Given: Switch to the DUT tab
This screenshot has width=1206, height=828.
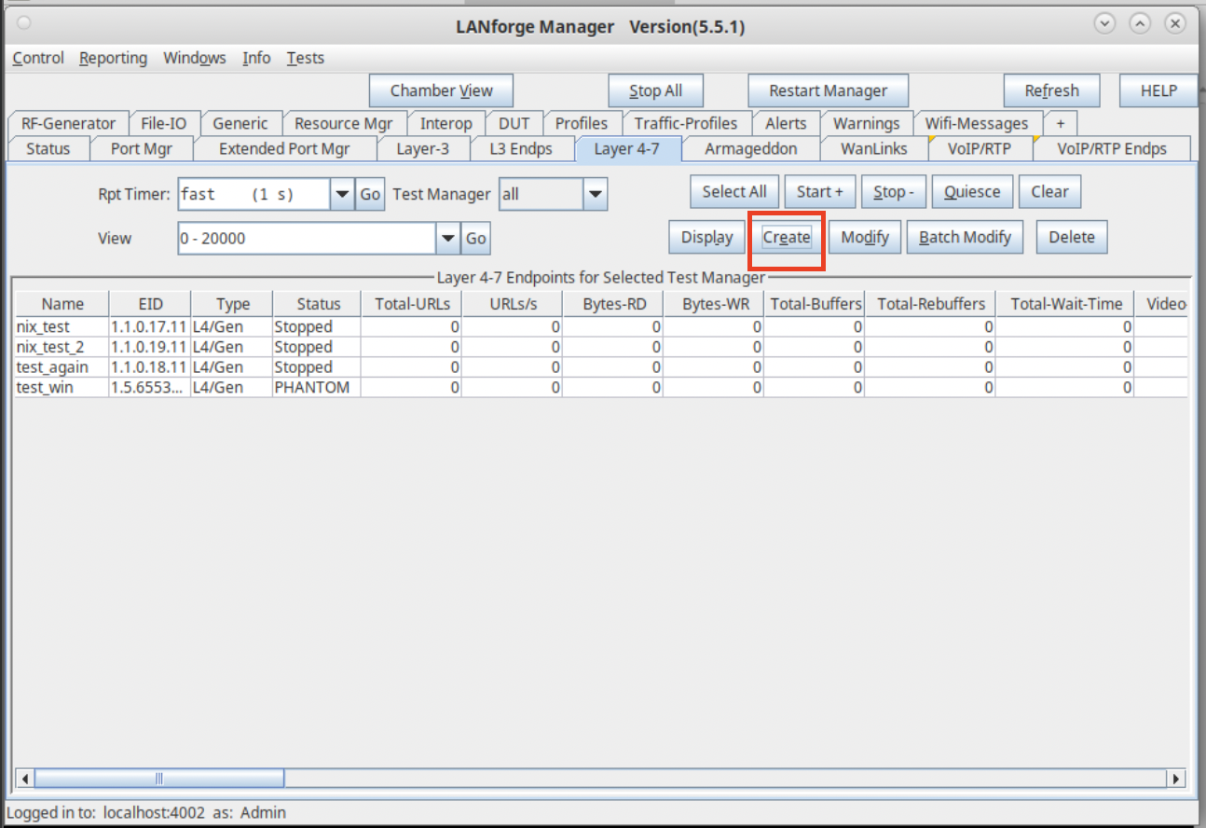Looking at the screenshot, I should pos(514,123).
